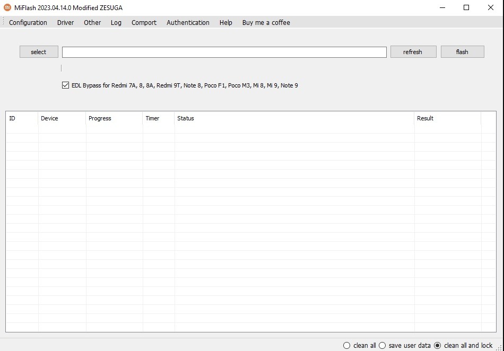Click the MiFlash Mi logo icon
Screen dimensions: 504x351
tap(7, 7)
